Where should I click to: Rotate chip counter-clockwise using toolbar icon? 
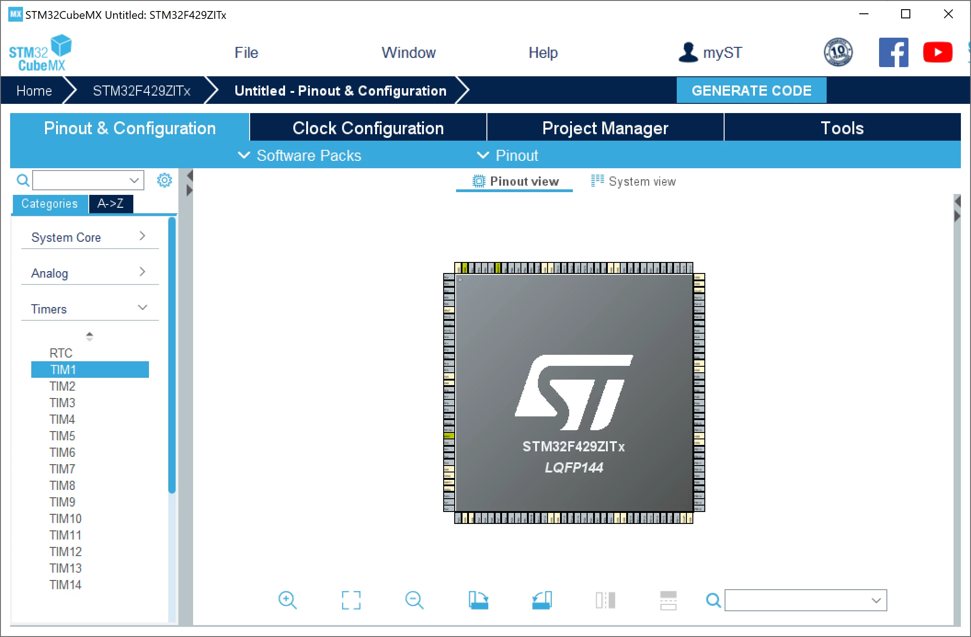(x=542, y=600)
